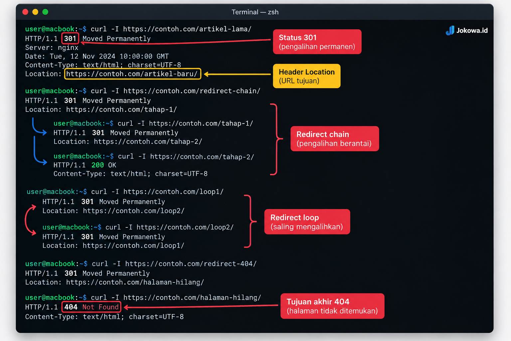
Task: Minimize the Terminal using the yellow button
Action: (35, 12)
